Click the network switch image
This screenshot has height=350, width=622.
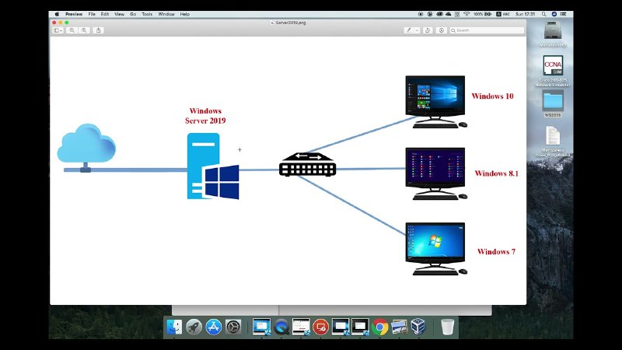coord(307,164)
